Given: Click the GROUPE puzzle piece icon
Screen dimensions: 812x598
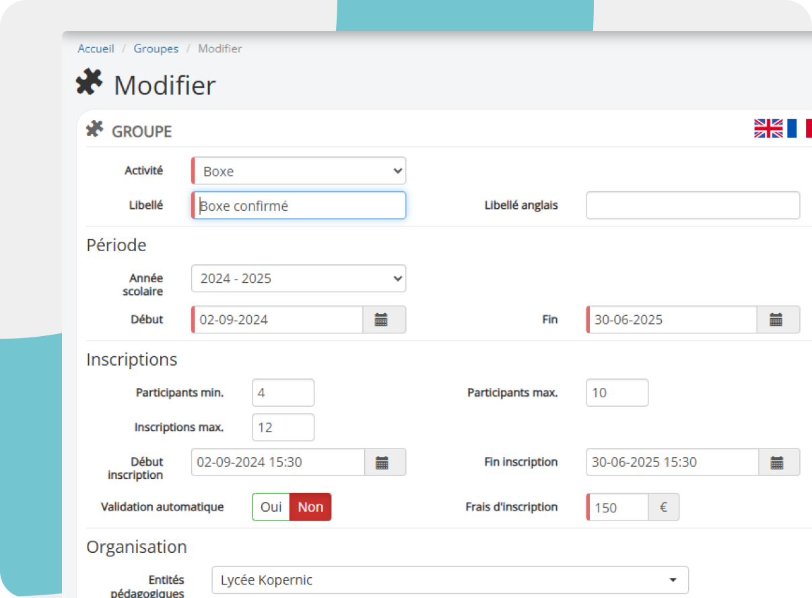Looking at the screenshot, I should coord(95,129).
